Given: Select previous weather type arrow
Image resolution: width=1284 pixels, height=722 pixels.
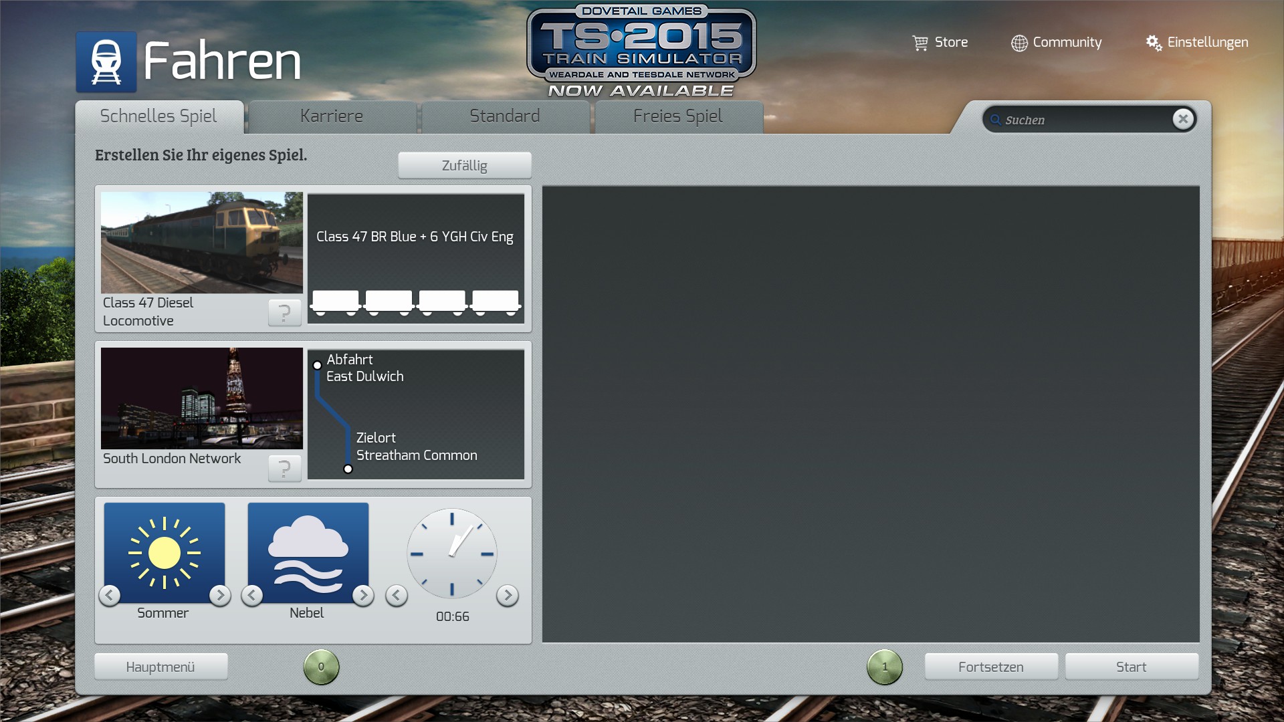Looking at the screenshot, I should click(x=252, y=595).
